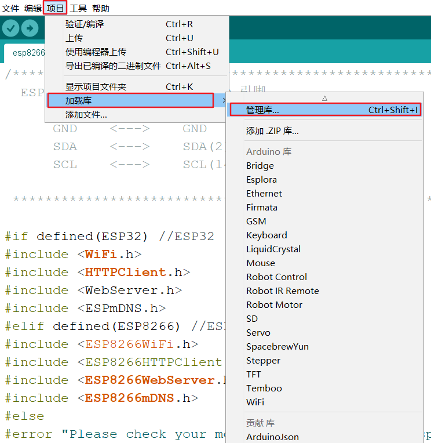Click '#elif defined(ESP8266)' code line
Viewport: 431px width, 443px height.
pyautogui.click(x=115, y=326)
